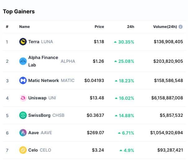Sort by the # rank column header

pyautogui.click(x=7, y=27)
